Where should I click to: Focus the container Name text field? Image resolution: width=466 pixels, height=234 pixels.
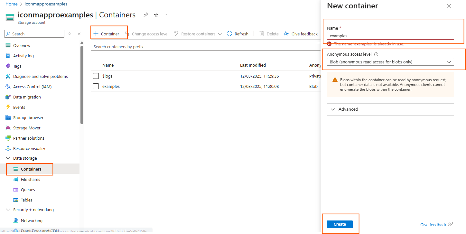pyautogui.click(x=390, y=36)
